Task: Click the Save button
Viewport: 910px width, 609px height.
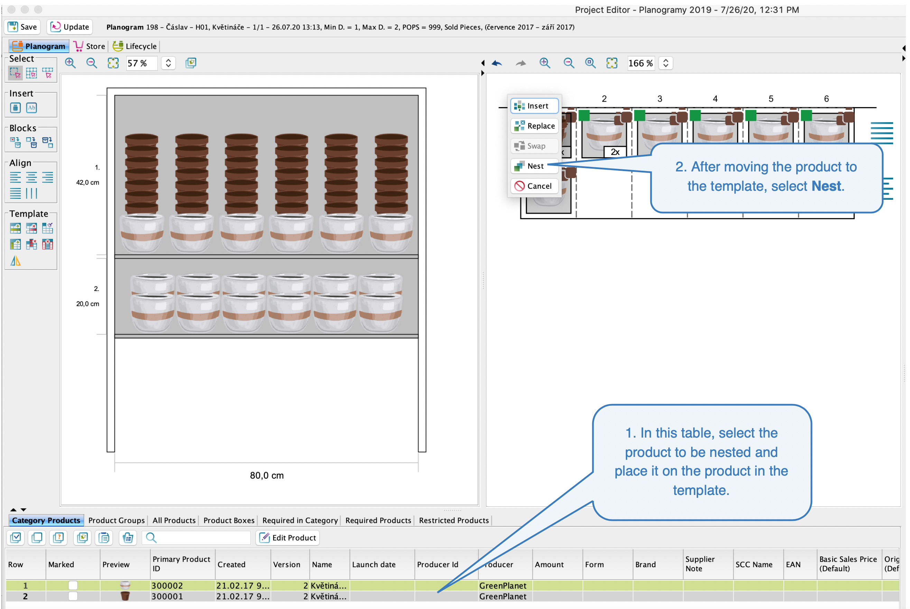Action: [x=22, y=27]
